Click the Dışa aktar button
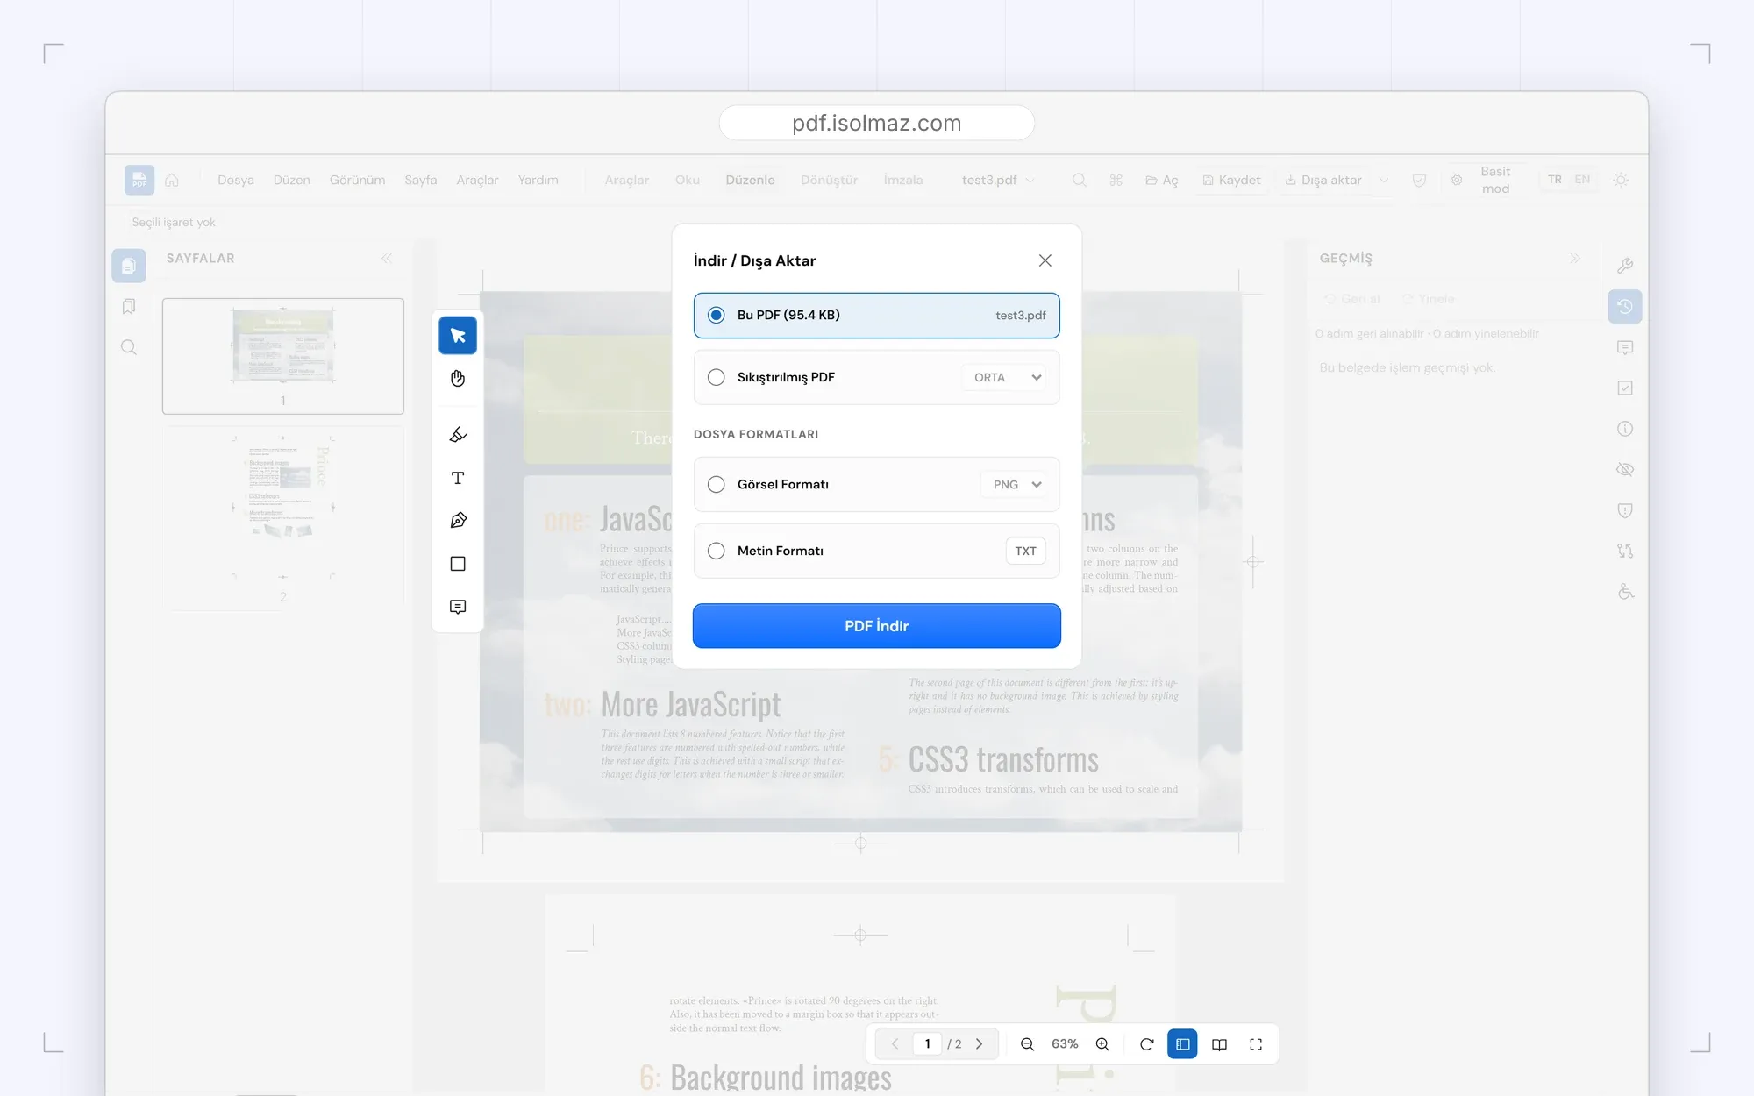1754x1096 pixels. tap(1323, 180)
